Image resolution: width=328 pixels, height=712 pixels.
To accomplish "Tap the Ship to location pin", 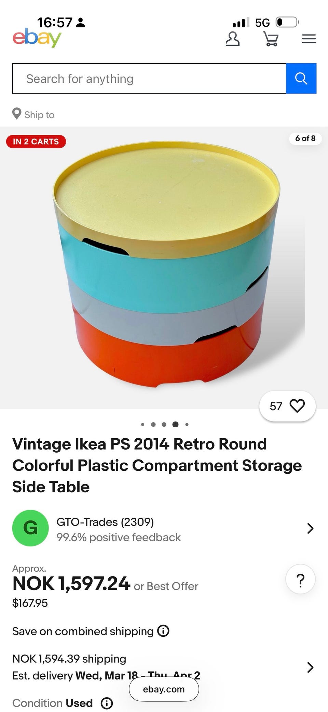I will coord(17,114).
